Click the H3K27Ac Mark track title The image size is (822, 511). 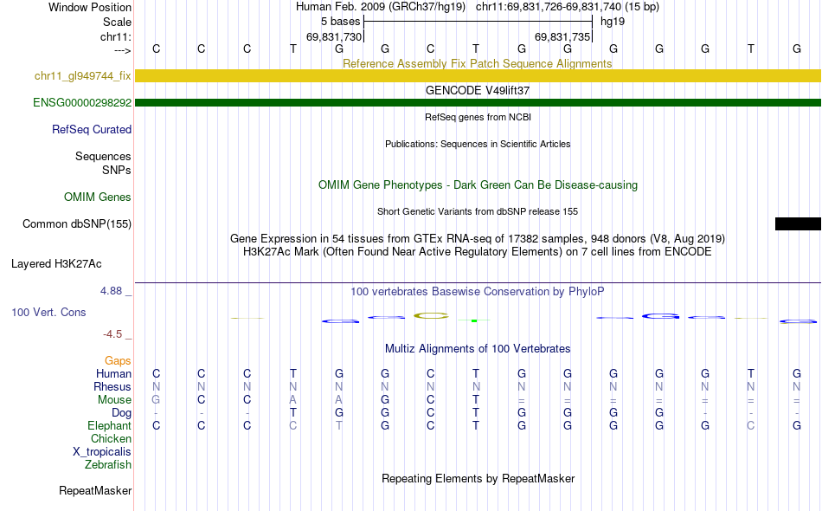click(478, 252)
